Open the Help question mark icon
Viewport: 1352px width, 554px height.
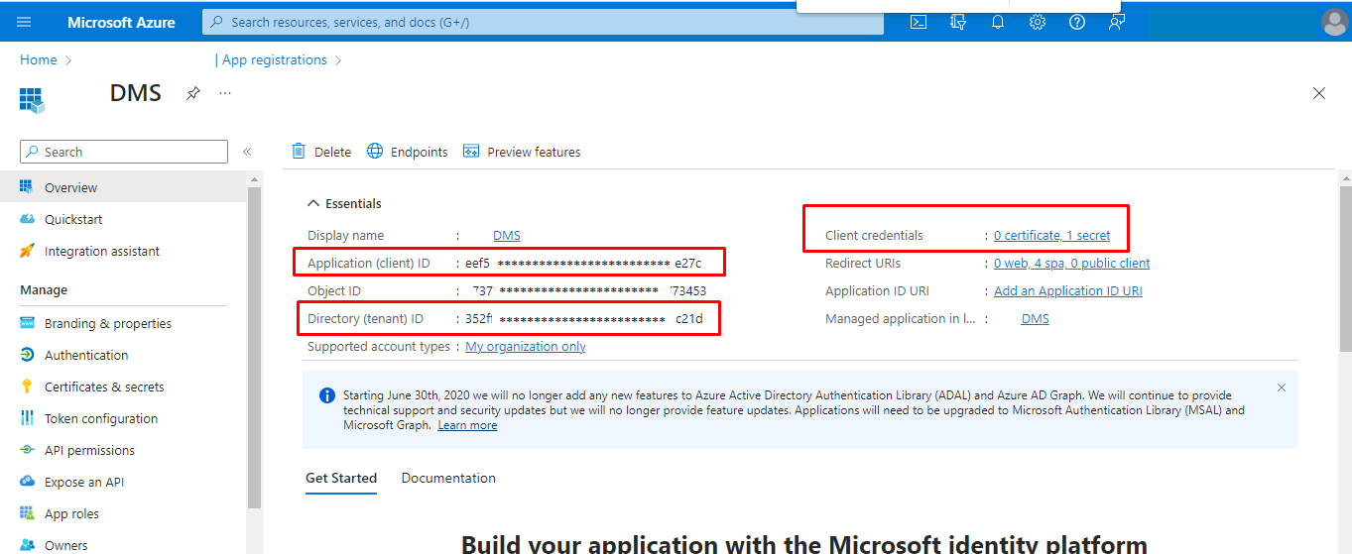coord(1077,22)
